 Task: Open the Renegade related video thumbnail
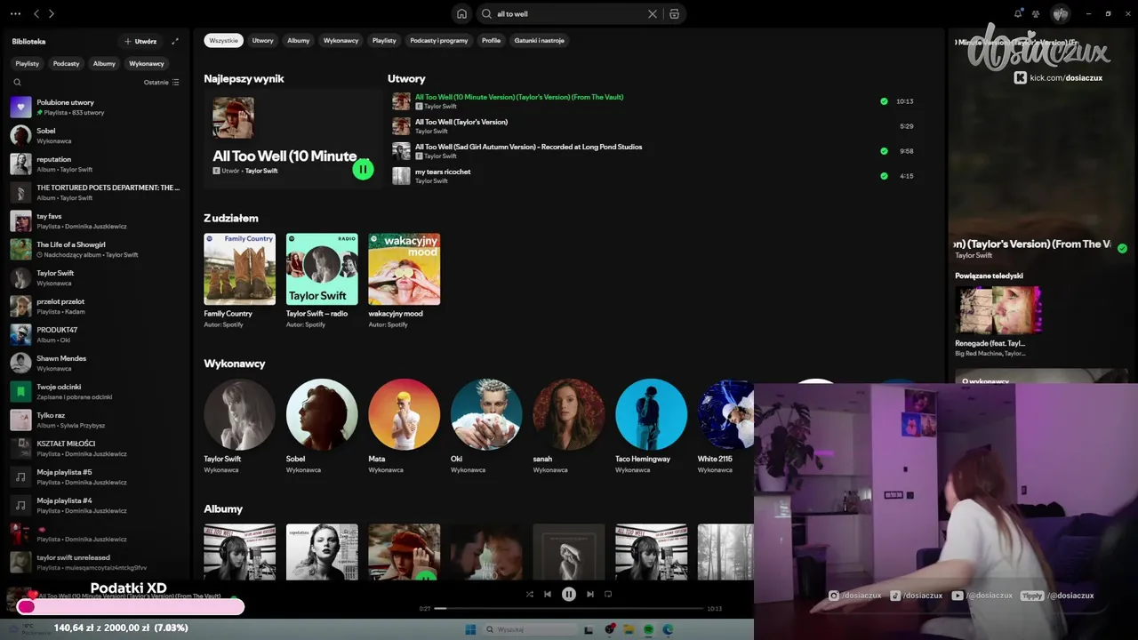coord(998,309)
